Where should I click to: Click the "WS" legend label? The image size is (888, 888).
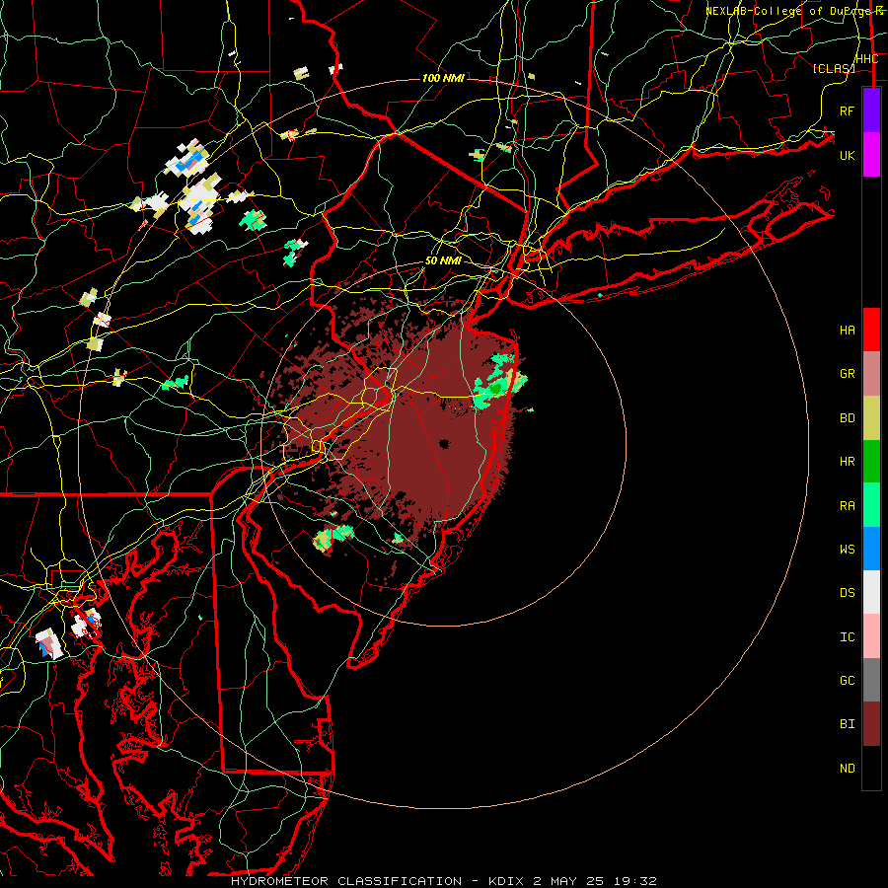pos(847,549)
